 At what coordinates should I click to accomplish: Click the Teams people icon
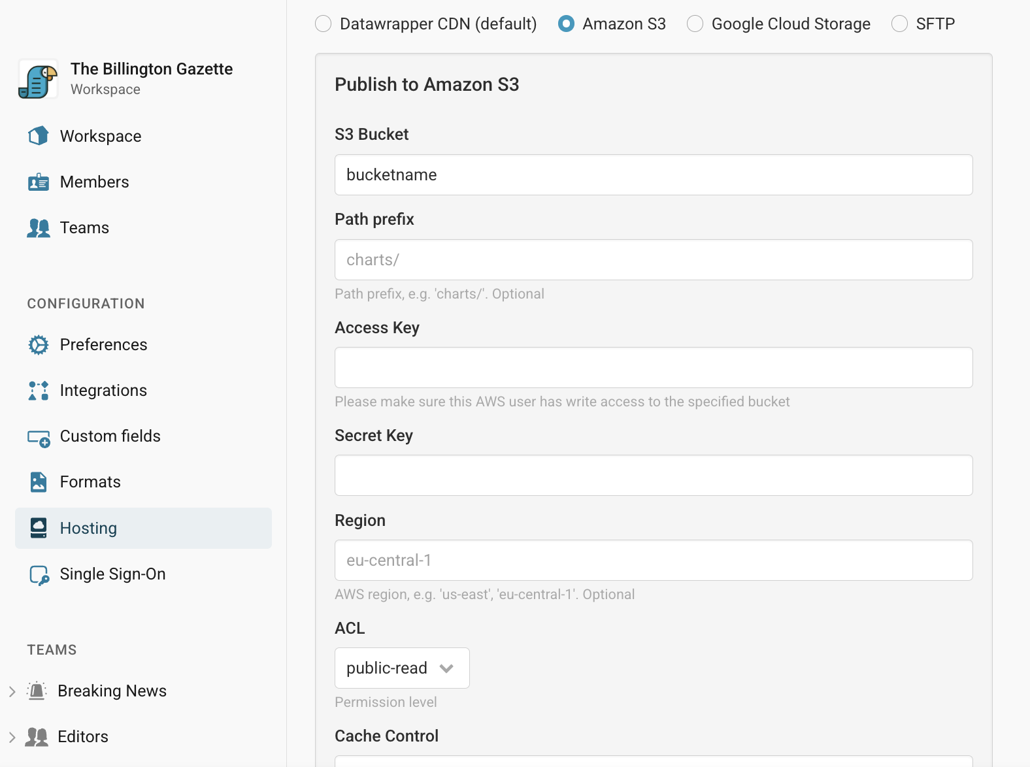point(39,228)
